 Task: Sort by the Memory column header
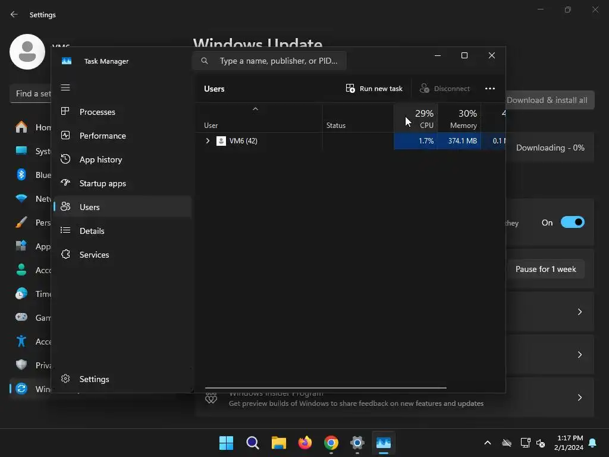coord(459,118)
